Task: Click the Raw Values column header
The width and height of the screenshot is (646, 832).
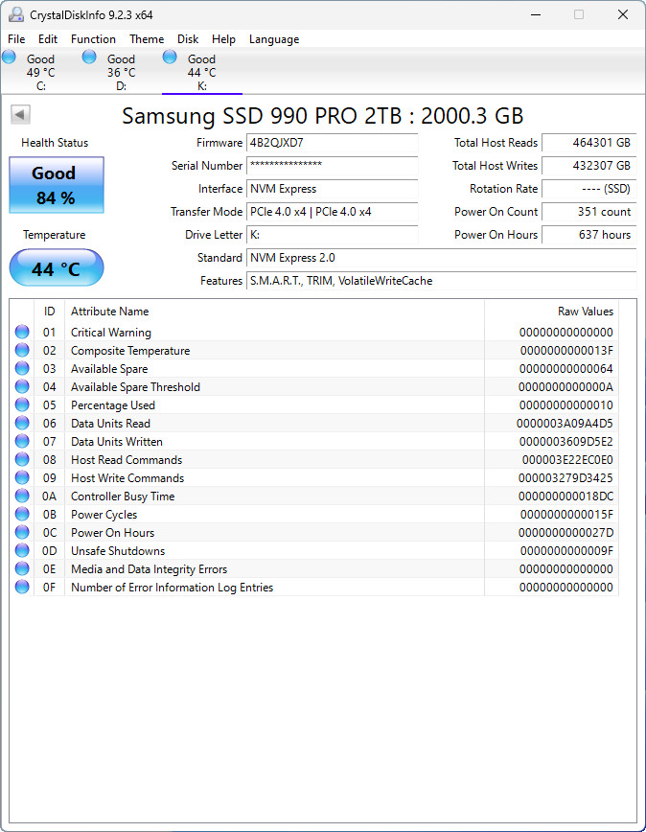Action: 552,312
